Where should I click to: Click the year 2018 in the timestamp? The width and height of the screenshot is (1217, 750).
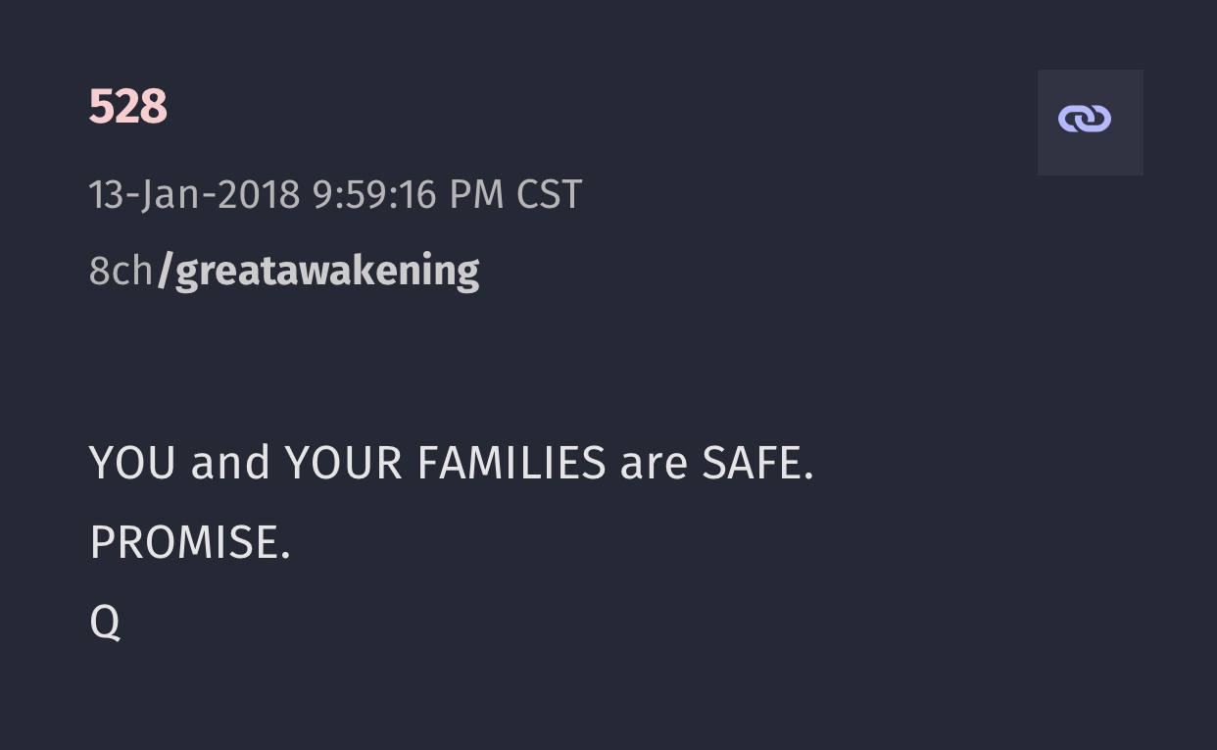(x=258, y=195)
